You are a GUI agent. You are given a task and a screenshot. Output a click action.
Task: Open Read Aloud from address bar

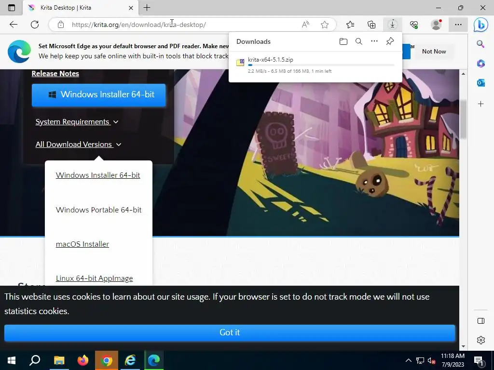[305, 25]
